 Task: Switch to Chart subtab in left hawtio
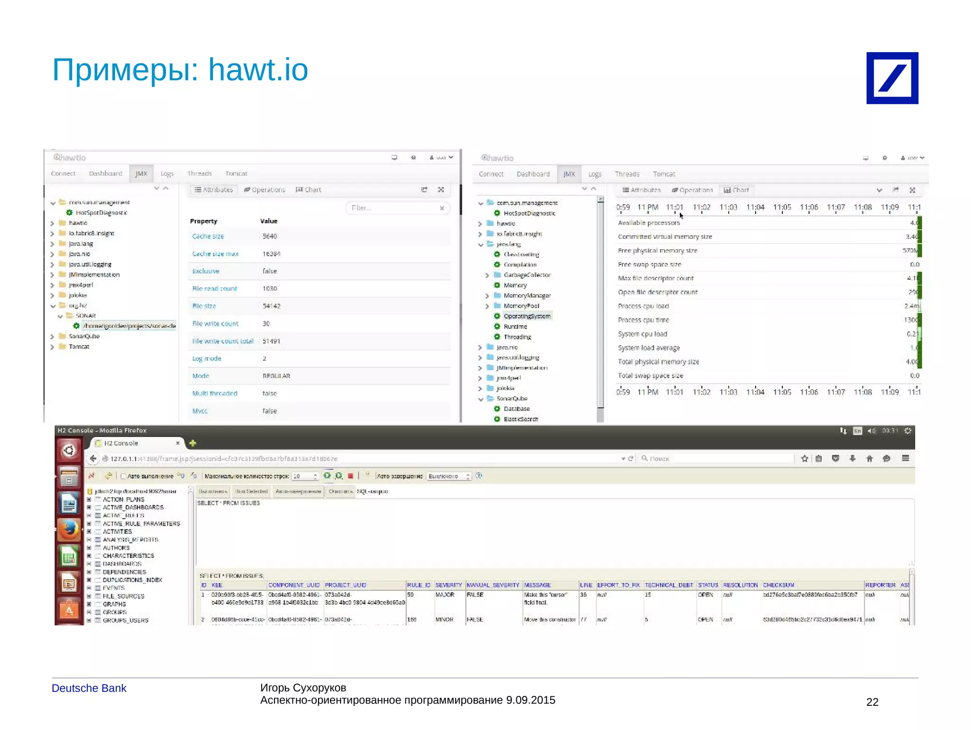[309, 190]
